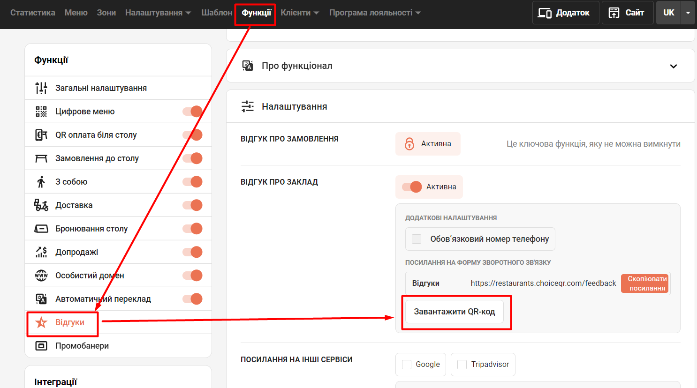This screenshot has height=388, width=697.
Task: Go to the Статистика menu item
Action: tap(33, 13)
